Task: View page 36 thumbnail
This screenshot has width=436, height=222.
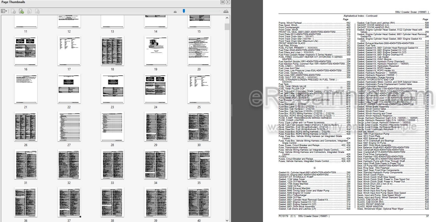Action: pos(26,202)
